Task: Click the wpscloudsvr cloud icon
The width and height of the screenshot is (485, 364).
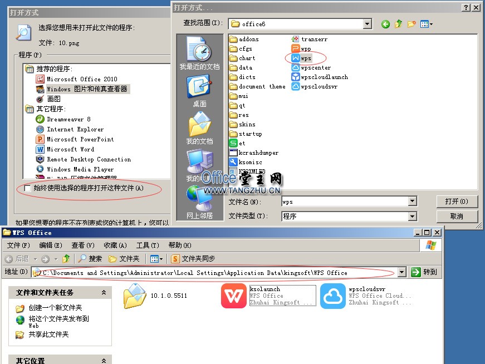Action: (333, 297)
